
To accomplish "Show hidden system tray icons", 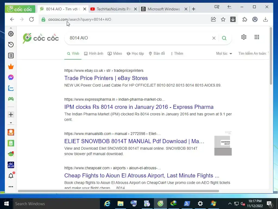I will [x=230, y=204].
